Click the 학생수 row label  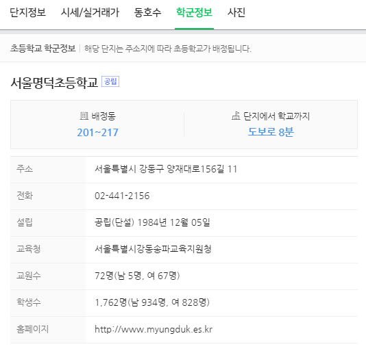(29, 302)
